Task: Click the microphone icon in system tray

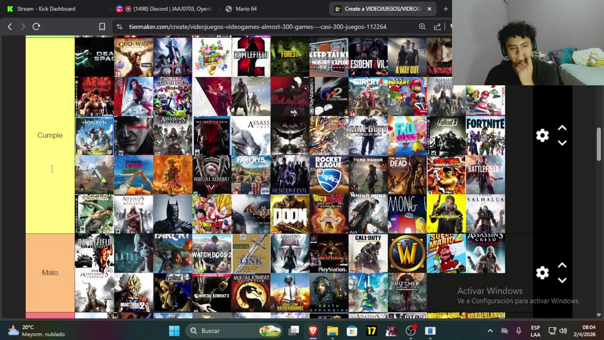Action: [519, 331]
